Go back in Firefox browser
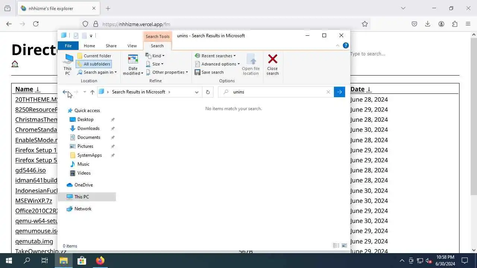Viewport: 477px width, 268px height. tap(9, 24)
